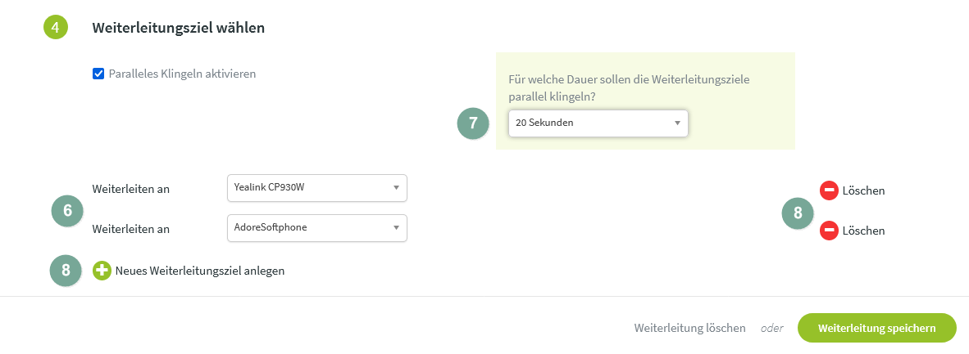Click the 8 badge beside the green plus
The width and height of the screenshot is (969, 354).
coord(66,271)
